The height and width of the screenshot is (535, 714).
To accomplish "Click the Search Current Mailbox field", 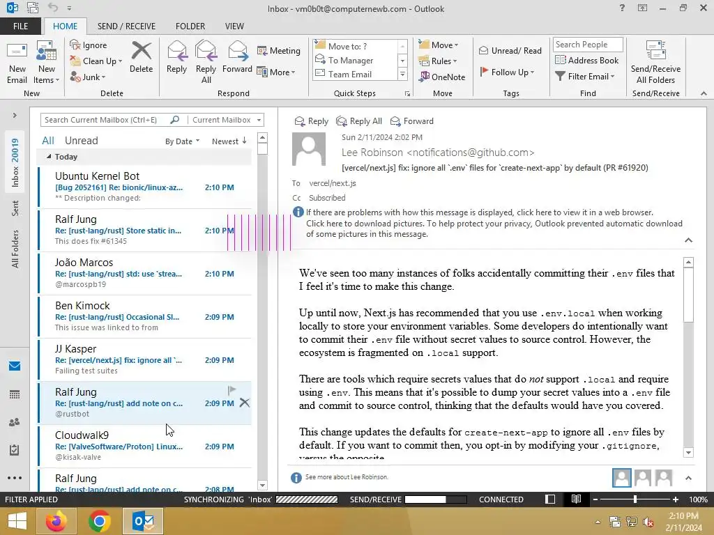I will pyautogui.click(x=106, y=120).
